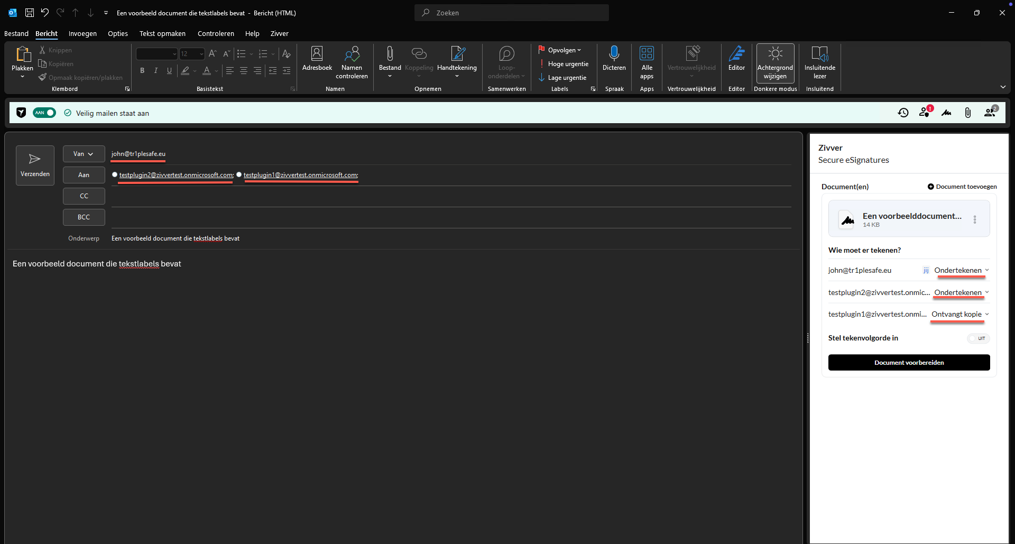
Task: Open Zivver eSignature icon in banner
Action: tap(946, 113)
